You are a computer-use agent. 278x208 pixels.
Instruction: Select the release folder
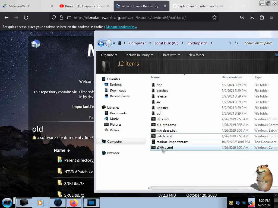[x=162, y=96]
